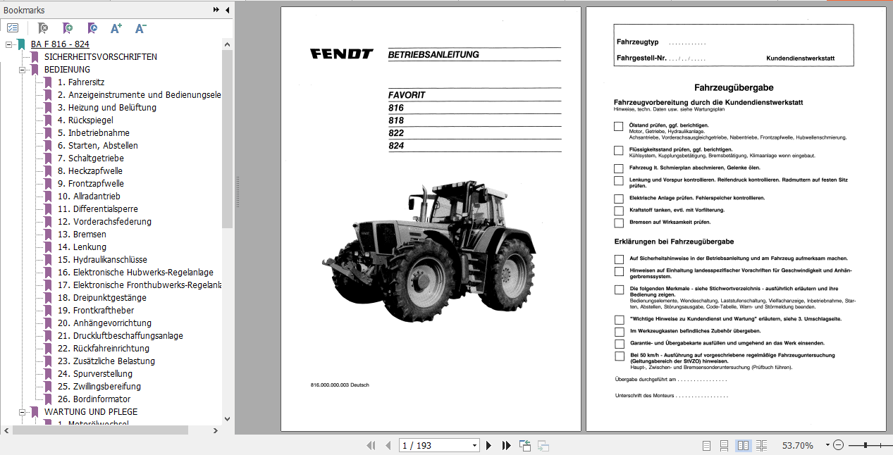Select the WARTUNG UND PFLEGE bookmark

91,412
